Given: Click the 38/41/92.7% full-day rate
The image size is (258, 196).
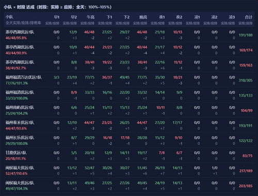Looking at the screenshot, I should (16, 68).
